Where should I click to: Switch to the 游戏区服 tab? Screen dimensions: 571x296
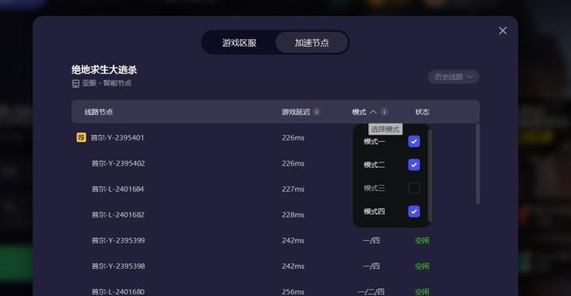[239, 42]
